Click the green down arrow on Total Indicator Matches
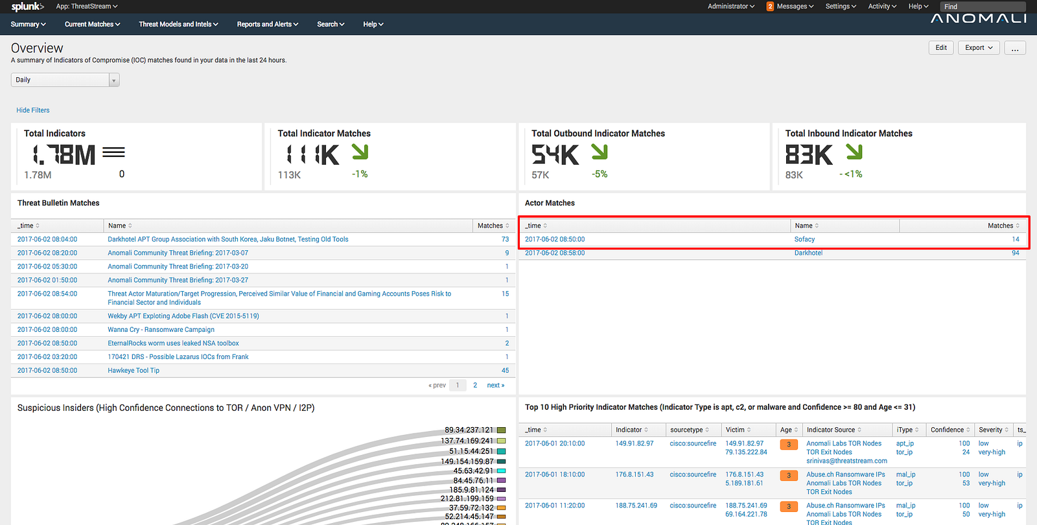The width and height of the screenshot is (1037, 525). coord(360,152)
